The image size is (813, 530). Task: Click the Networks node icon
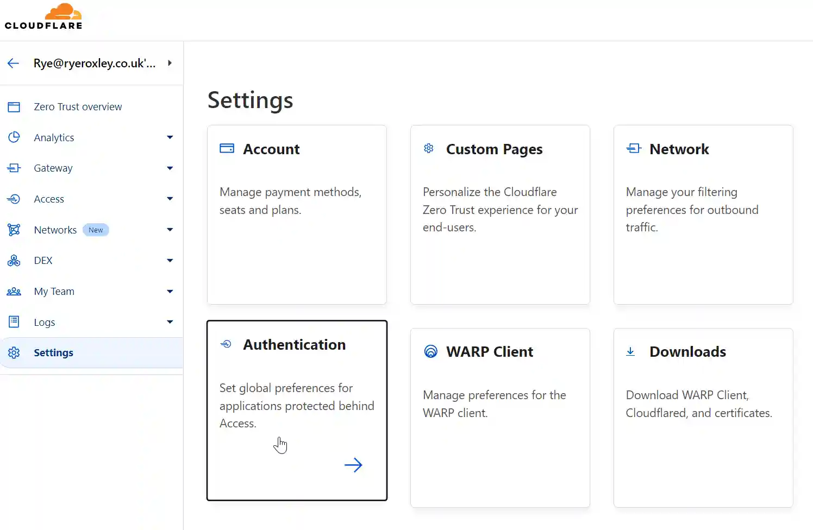pyautogui.click(x=14, y=229)
